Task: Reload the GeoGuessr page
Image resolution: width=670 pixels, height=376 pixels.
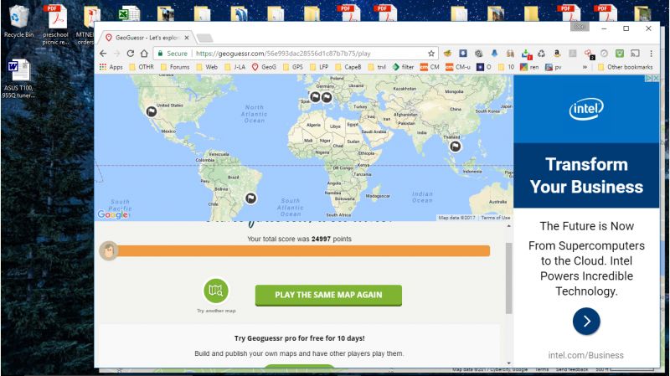Action: tap(131, 54)
